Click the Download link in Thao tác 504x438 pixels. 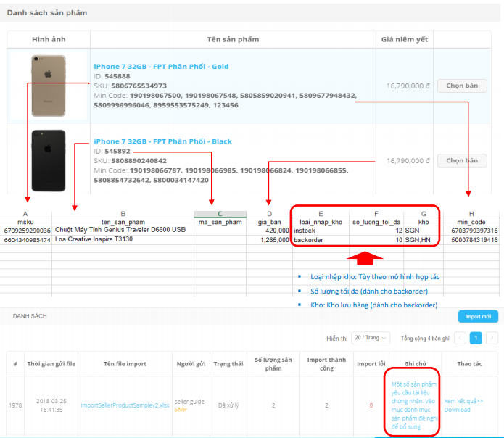click(458, 410)
